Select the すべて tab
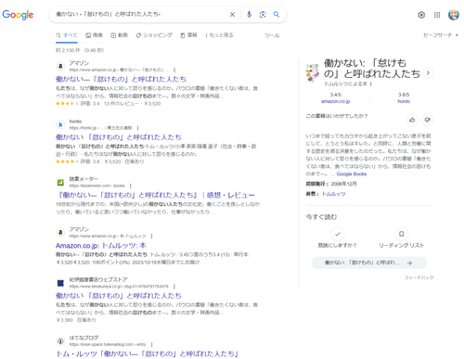 tap(67, 35)
